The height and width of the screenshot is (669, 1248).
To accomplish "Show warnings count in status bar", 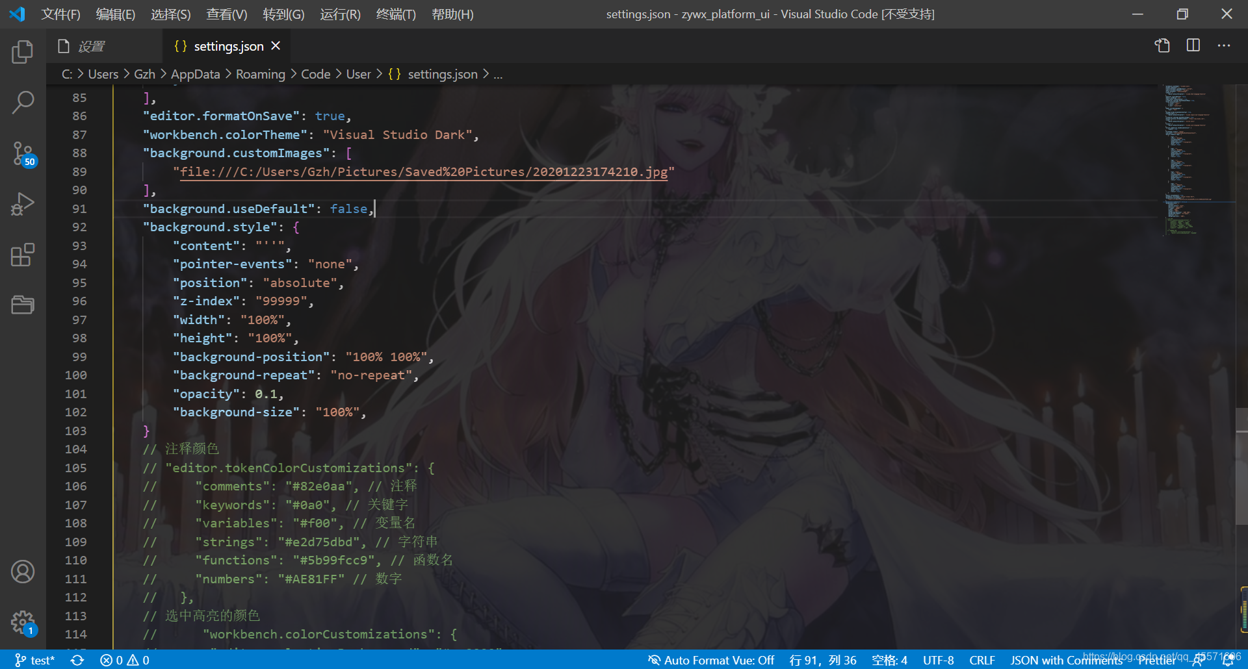I will pos(138,660).
